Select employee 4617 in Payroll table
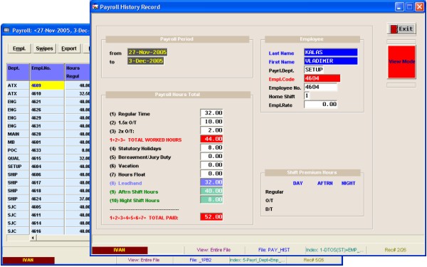 coord(47,182)
